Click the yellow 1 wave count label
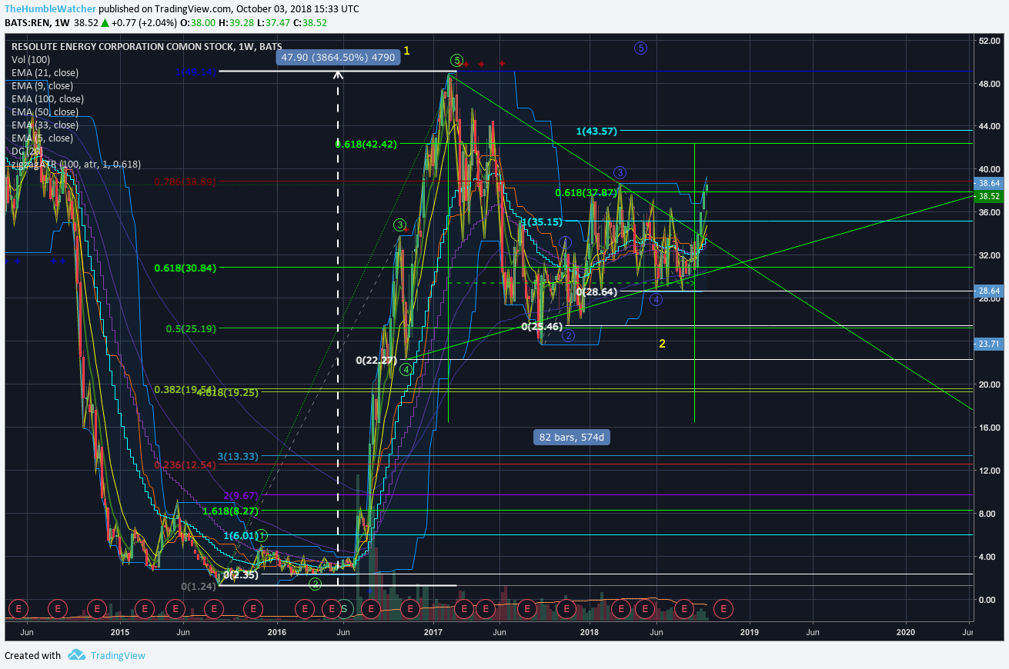This screenshot has height=669, width=1009. tap(407, 51)
